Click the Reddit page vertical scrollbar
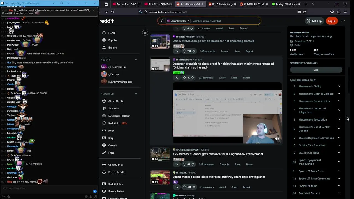 pyautogui.click(x=350, y=81)
